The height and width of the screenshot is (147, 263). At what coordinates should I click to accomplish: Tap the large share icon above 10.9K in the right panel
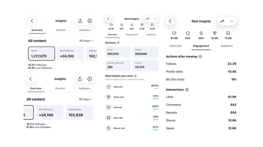[215, 33]
